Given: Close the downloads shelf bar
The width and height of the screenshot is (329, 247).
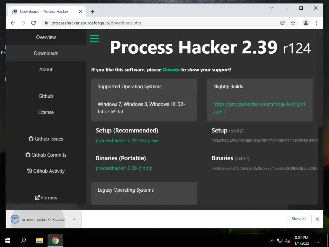Looking at the screenshot, I should coord(317,219).
